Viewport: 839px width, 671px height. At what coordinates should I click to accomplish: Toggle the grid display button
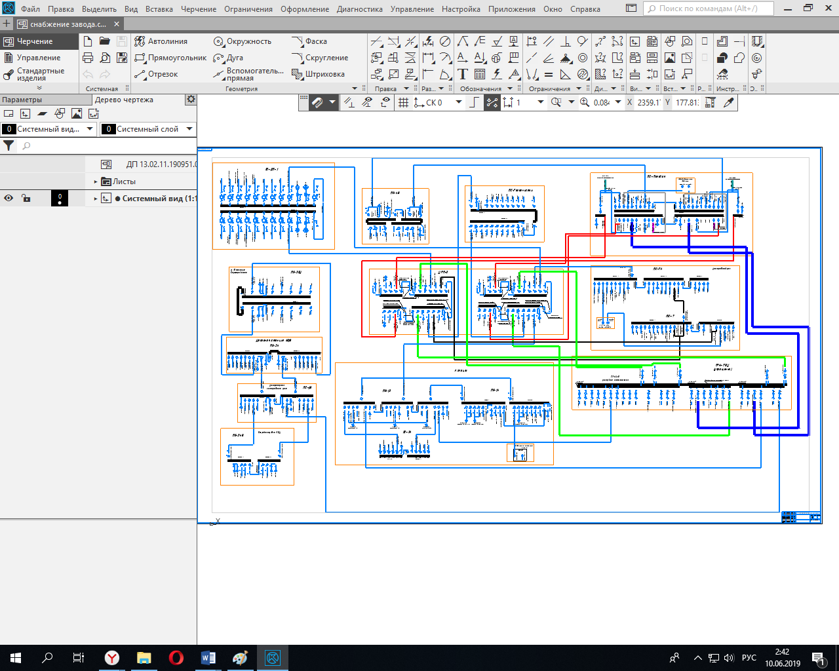tap(404, 102)
